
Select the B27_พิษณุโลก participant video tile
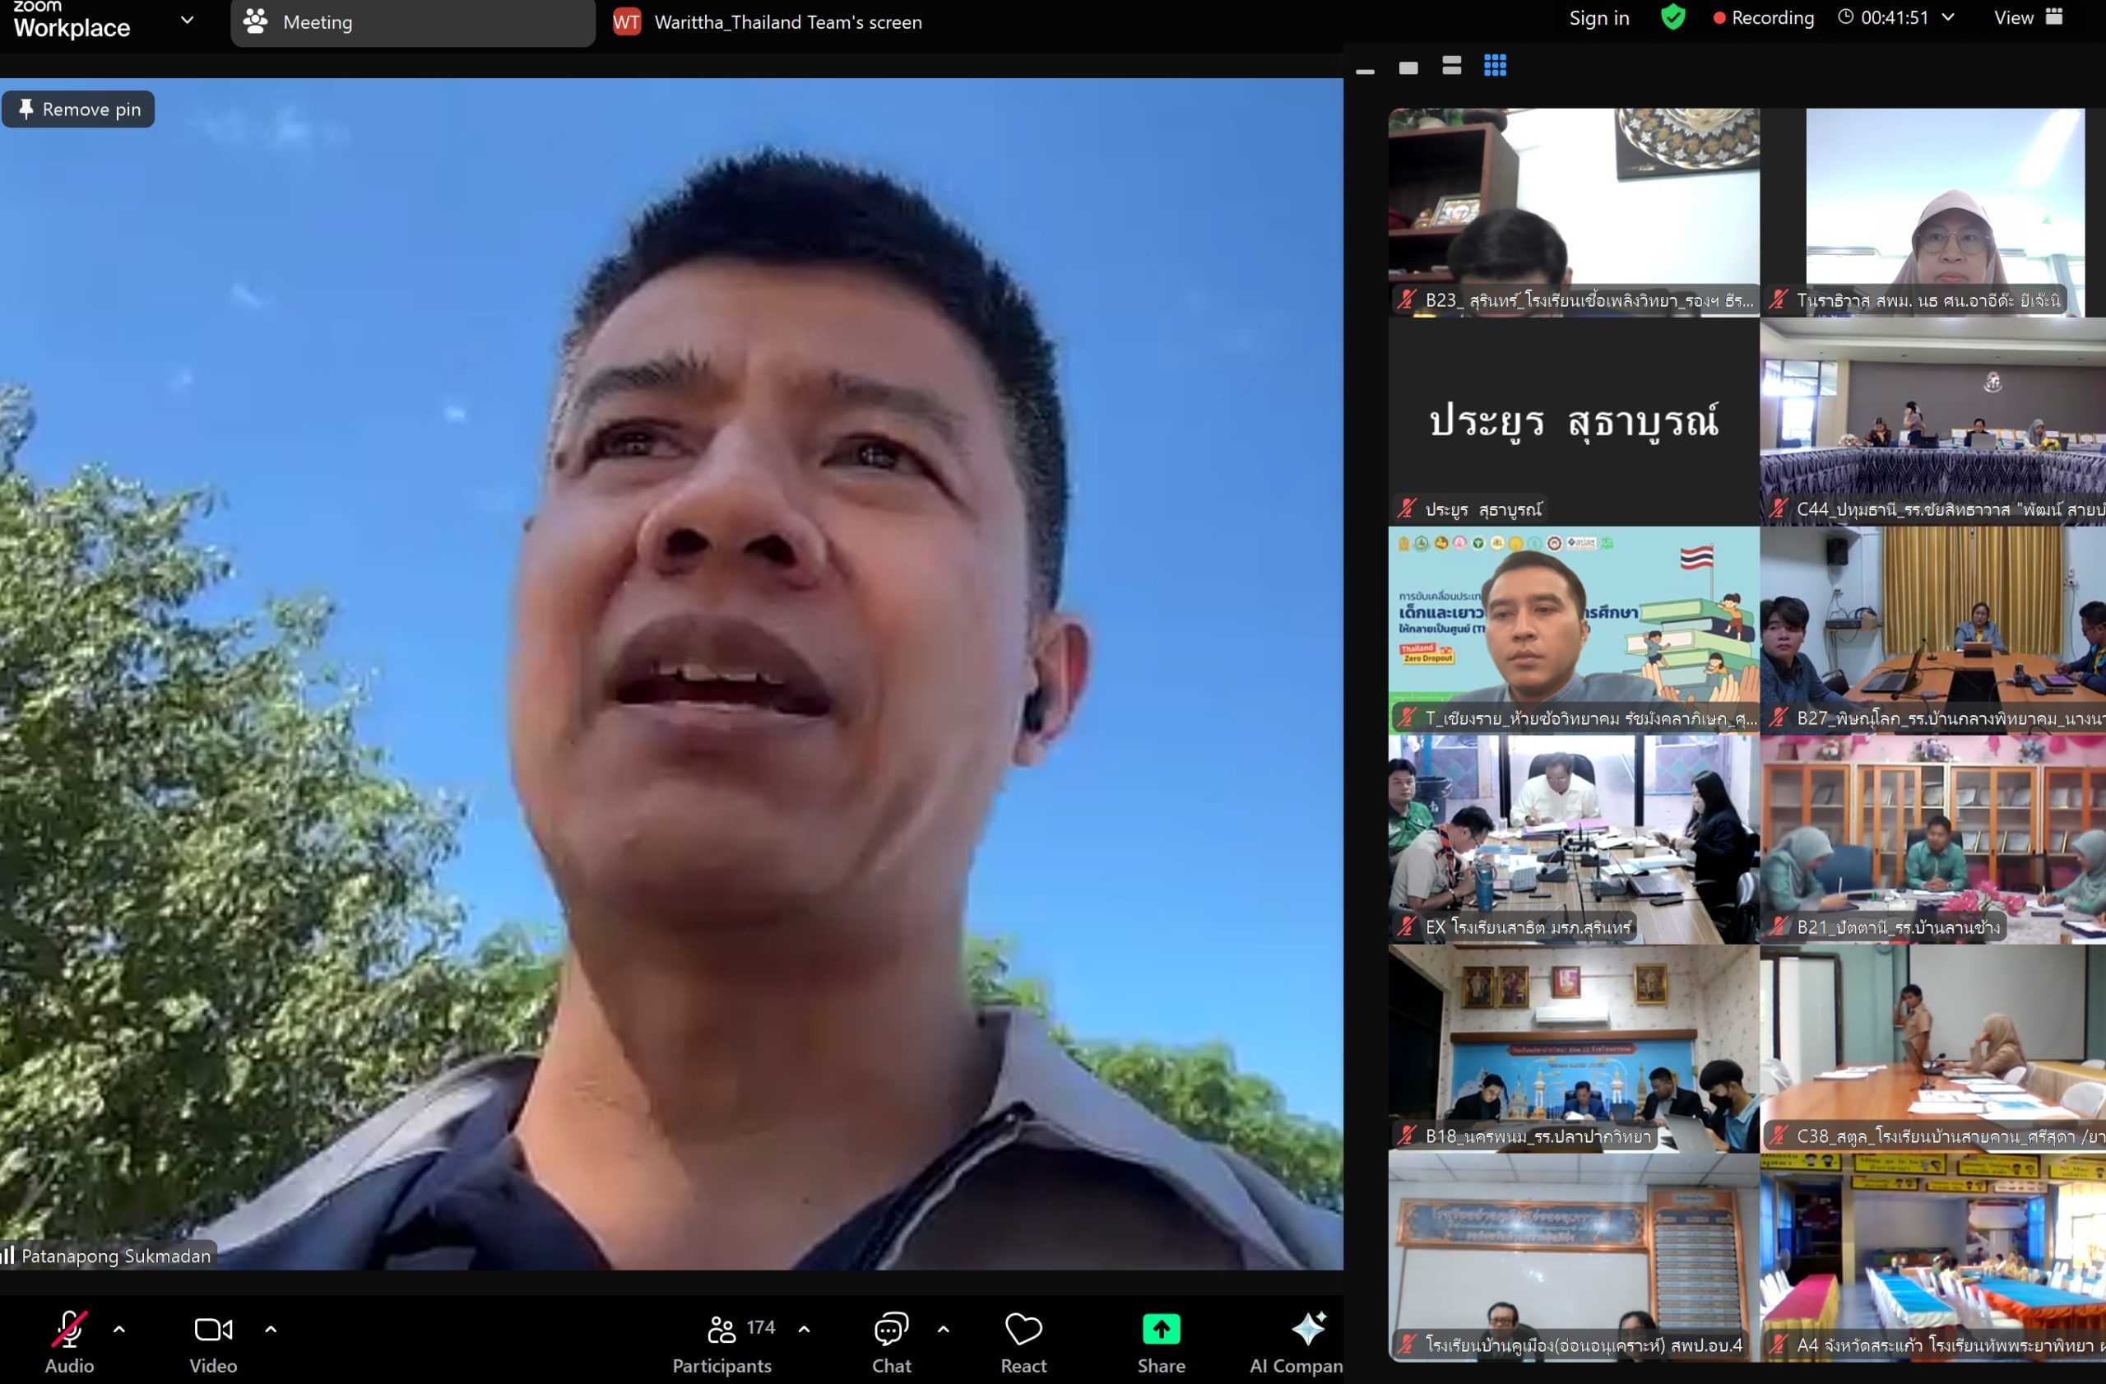[1933, 630]
